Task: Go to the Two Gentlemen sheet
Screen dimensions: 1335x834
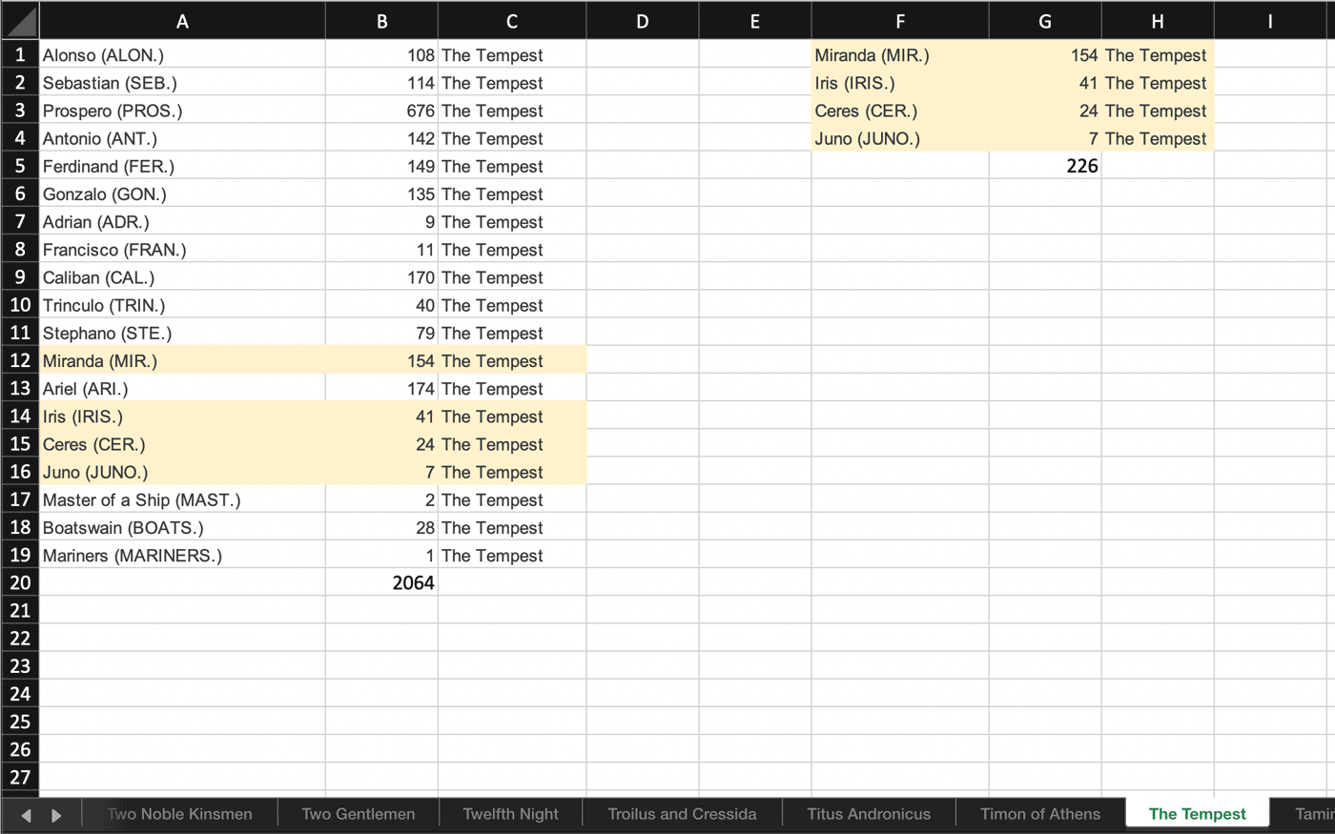Action: (358, 814)
